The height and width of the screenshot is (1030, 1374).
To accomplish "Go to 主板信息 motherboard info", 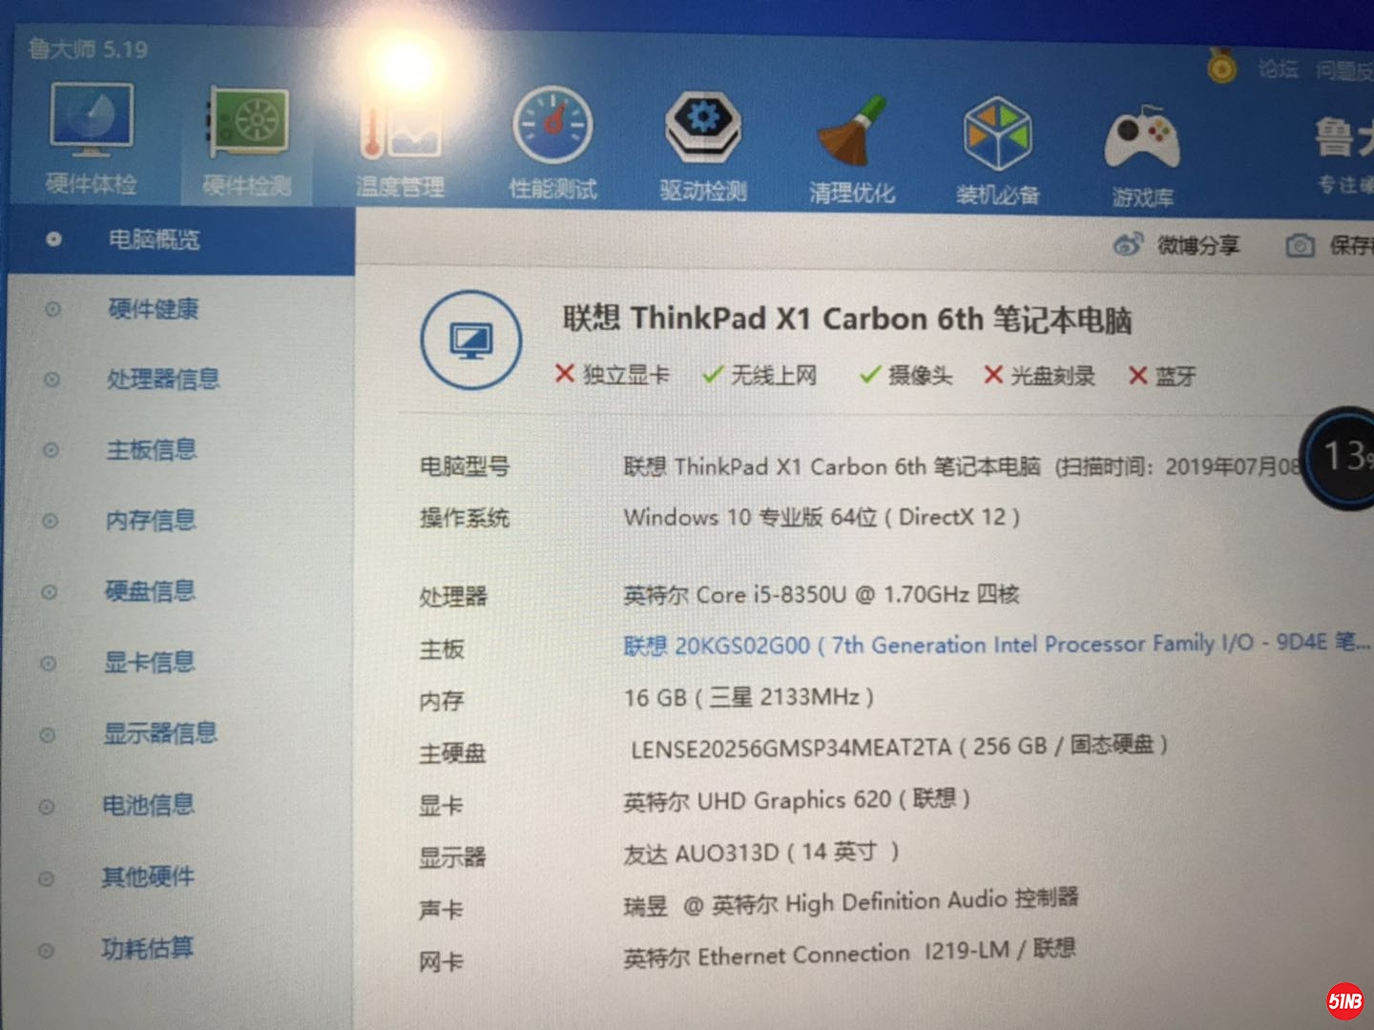I will click(x=151, y=449).
